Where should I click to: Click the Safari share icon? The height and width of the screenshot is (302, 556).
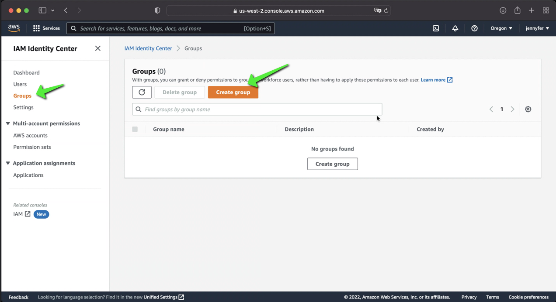[x=517, y=10]
